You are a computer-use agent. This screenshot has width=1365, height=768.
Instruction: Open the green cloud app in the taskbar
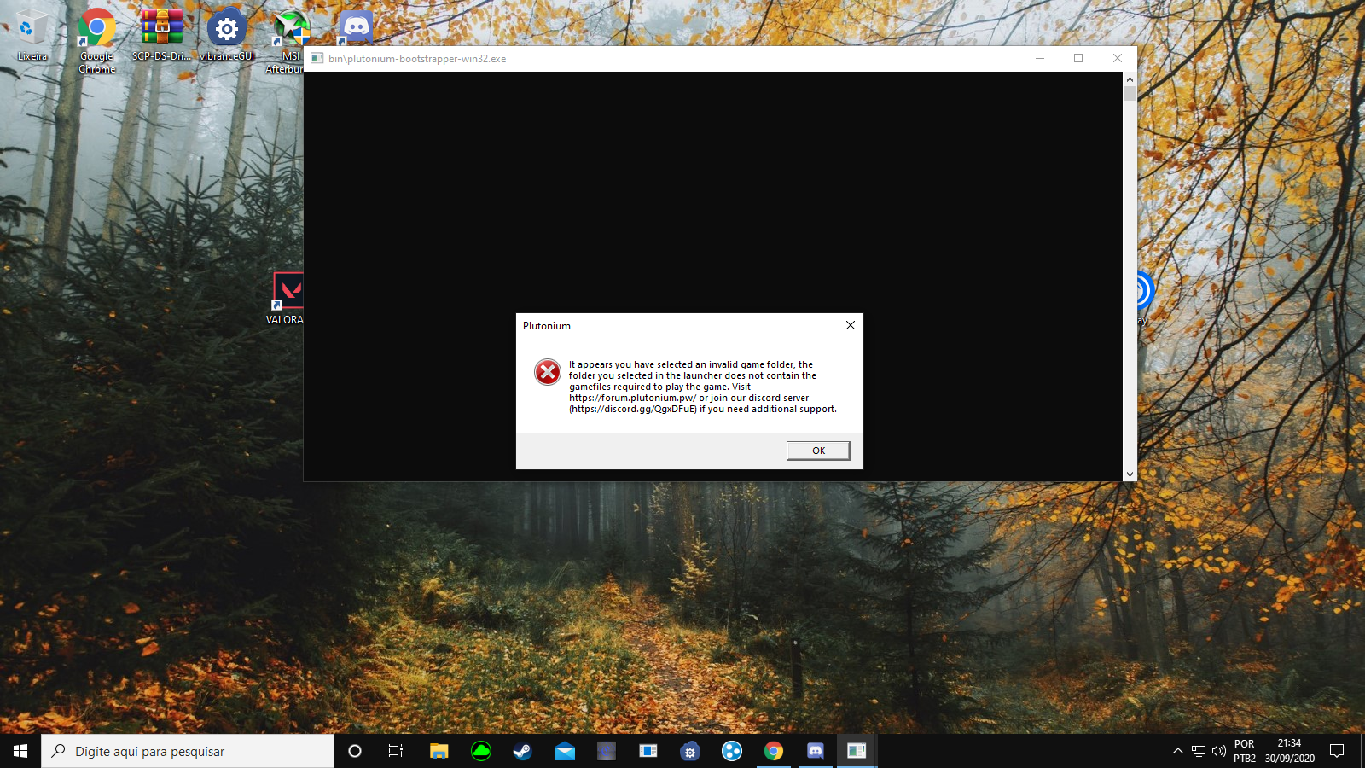coord(481,751)
